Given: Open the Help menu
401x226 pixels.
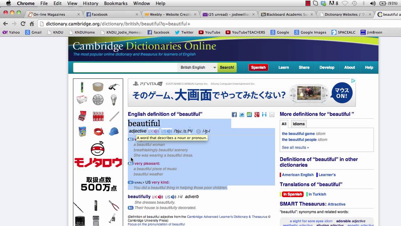Looking at the screenshot, I should coord(160,3).
